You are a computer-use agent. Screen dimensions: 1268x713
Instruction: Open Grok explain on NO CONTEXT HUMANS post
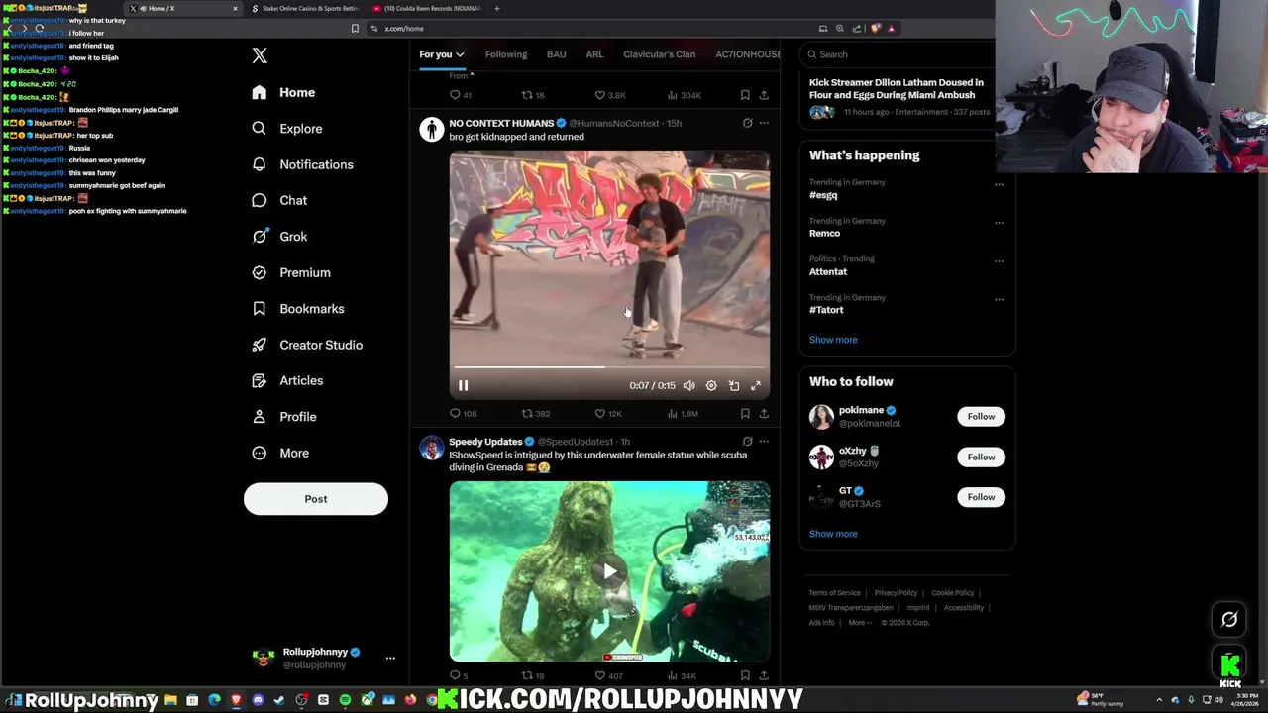pyautogui.click(x=747, y=123)
